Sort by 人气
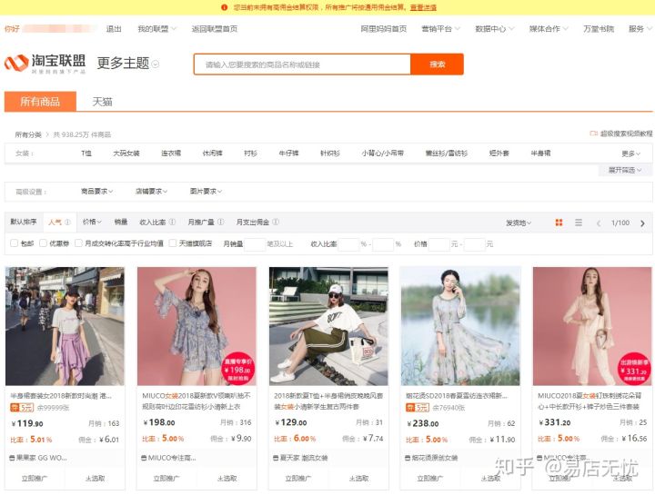Screen dimensions: 655x495 tap(55, 222)
